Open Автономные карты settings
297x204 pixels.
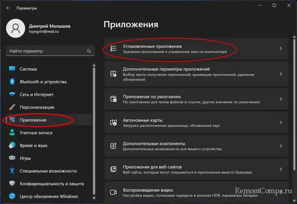click(196, 122)
